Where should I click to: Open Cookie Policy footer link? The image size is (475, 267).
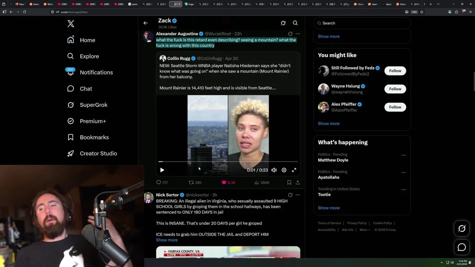[382, 223]
